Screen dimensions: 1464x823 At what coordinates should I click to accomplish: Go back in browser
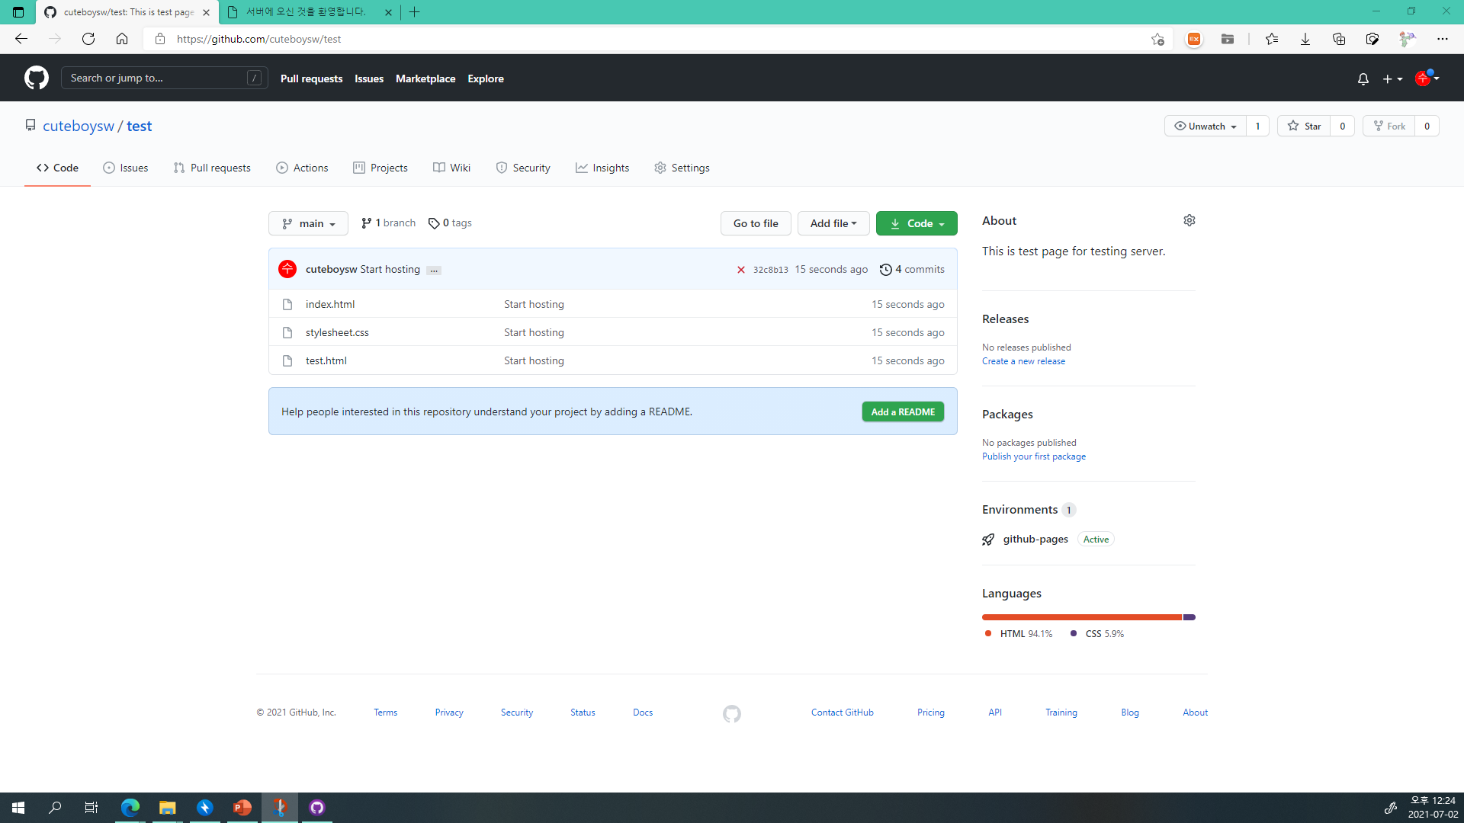pyautogui.click(x=21, y=39)
